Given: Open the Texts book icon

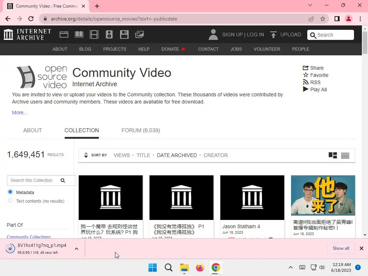Looking at the screenshot, I should click(79, 34).
